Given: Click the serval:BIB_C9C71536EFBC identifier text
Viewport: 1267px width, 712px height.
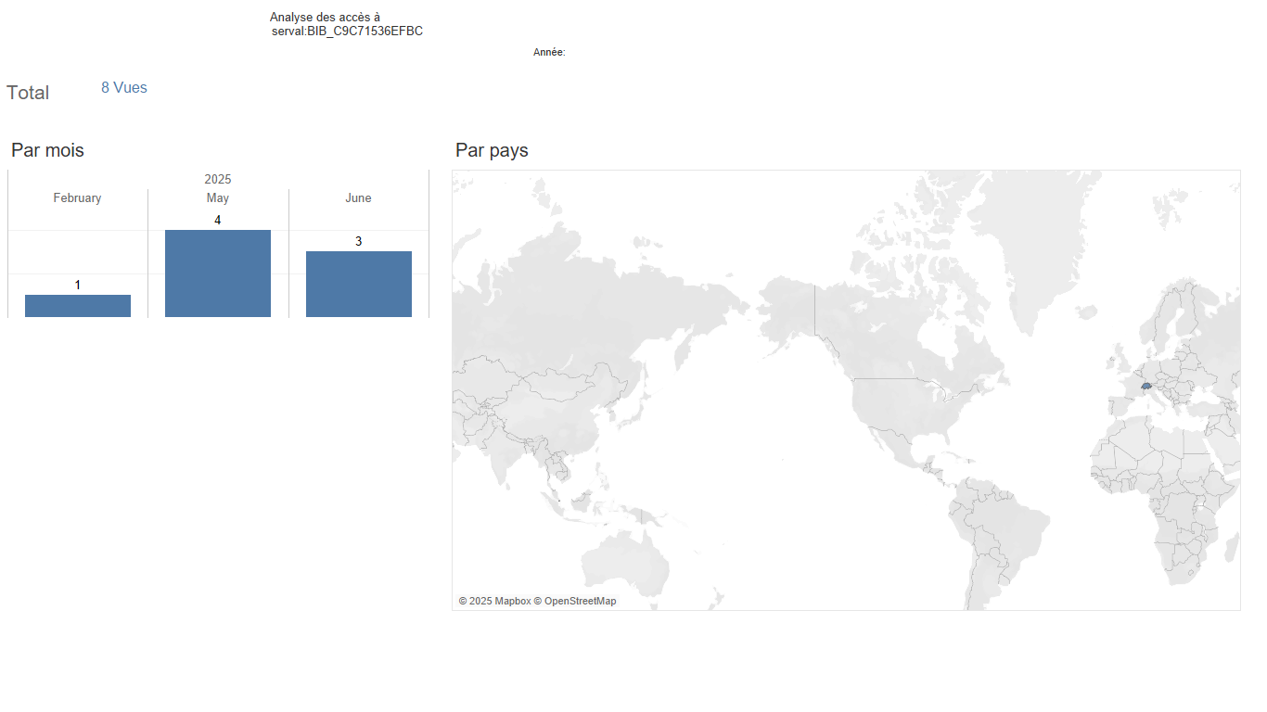Looking at the screenshot, I should [347, 32].
